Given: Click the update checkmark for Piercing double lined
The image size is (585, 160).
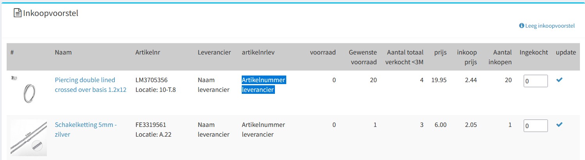Looking at the screenshot, I should pyautogui.click(x=559, y=80).
